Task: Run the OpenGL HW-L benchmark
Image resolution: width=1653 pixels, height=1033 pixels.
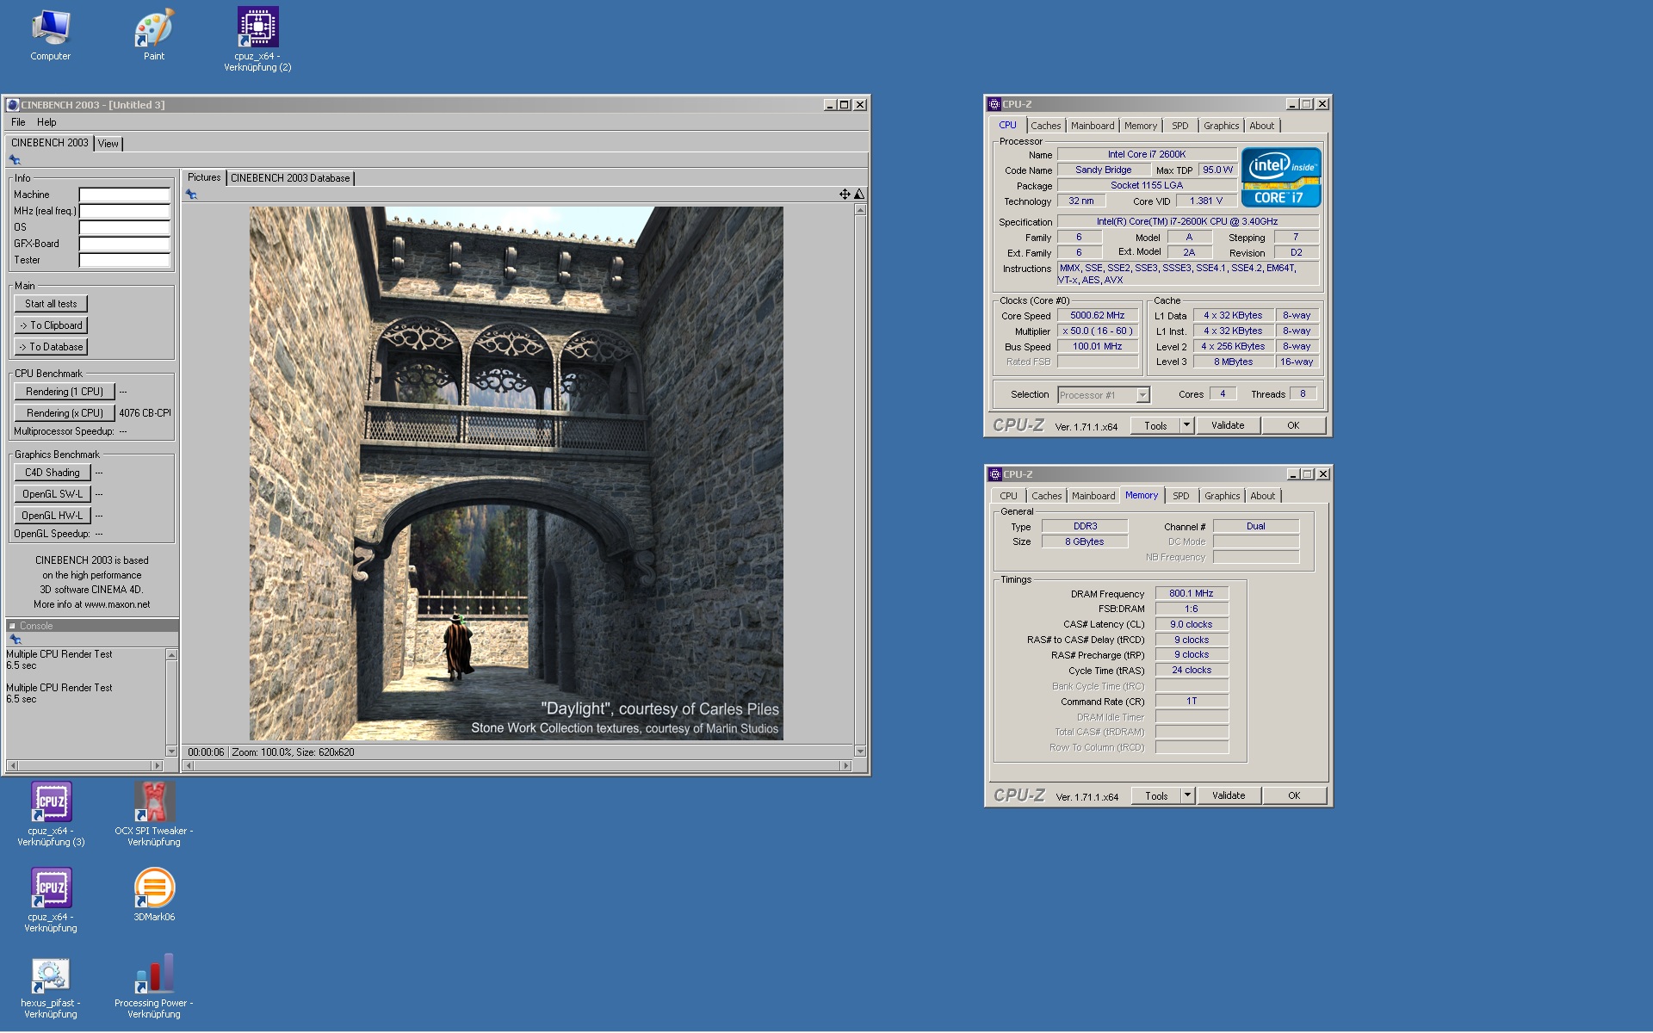Action: pyautogui.click(x=52, y=516)
